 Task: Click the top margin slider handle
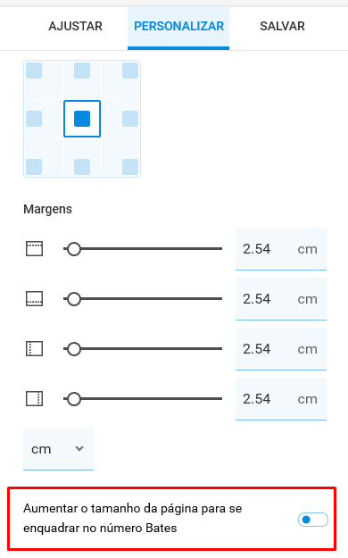pos(74,249)
